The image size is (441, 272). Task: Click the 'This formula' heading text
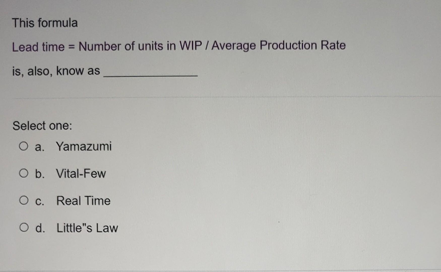click(x=45, y=22)
